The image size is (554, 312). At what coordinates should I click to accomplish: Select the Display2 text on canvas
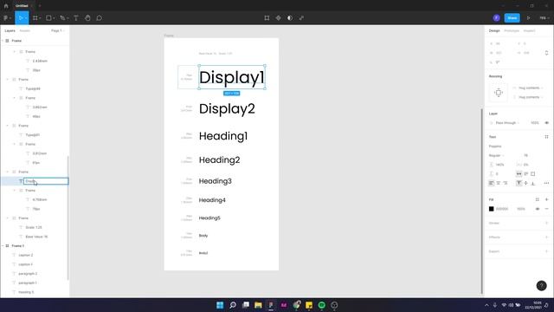pos(227,109)
